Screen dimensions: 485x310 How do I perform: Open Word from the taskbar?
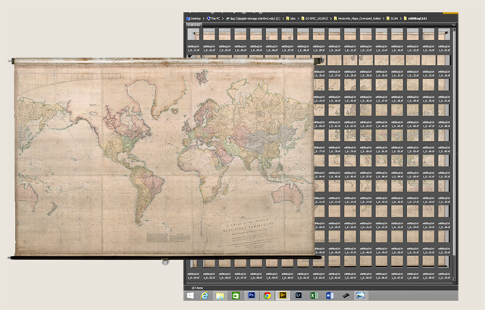[330, 295]
